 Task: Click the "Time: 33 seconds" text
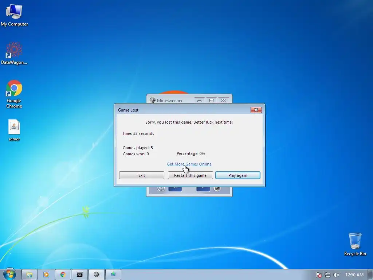138,133
